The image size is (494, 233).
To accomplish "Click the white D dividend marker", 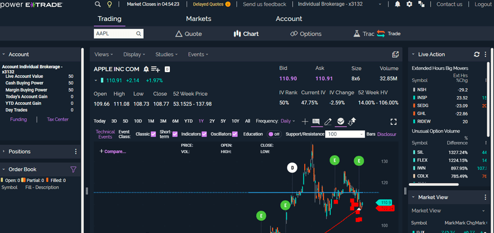I will pos(293,168).
